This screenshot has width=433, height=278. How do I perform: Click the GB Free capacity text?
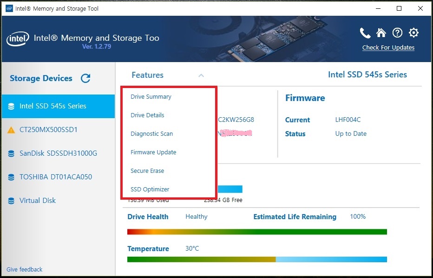[x=223, y=200]
